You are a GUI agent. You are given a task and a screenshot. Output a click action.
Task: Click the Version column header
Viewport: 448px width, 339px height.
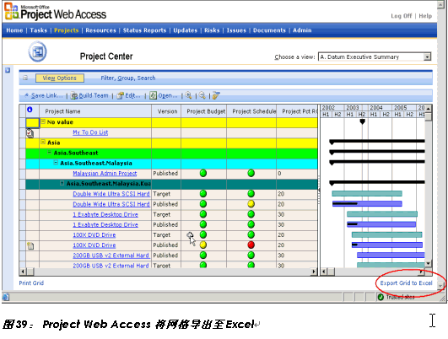click(x=167, y=111)
